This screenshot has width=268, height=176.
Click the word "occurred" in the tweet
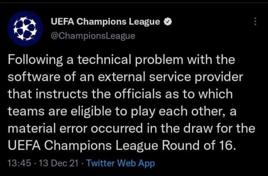tap(117, 129)
